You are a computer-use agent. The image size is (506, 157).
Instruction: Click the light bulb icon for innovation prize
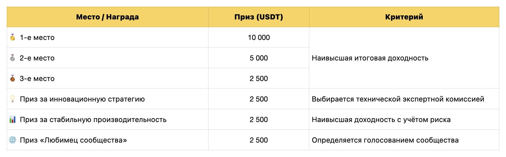point(13,99)
